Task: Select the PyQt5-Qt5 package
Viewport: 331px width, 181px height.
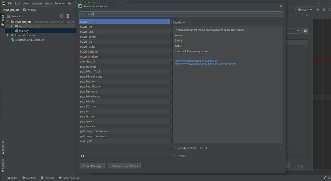Action: (x=125, y=32)
